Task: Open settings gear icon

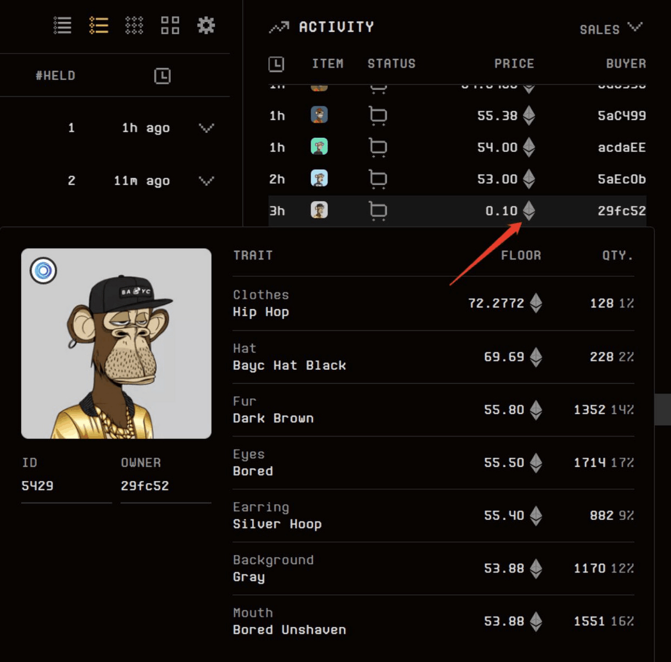Action: click(x=206, y=25)
